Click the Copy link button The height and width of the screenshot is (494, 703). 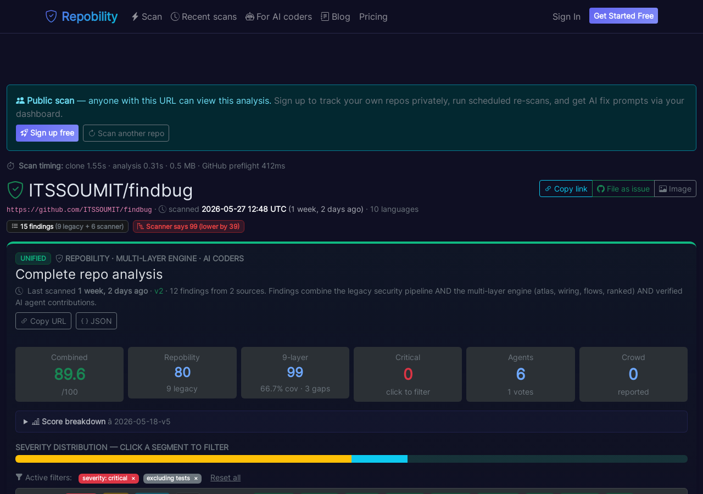pos(566,188)
